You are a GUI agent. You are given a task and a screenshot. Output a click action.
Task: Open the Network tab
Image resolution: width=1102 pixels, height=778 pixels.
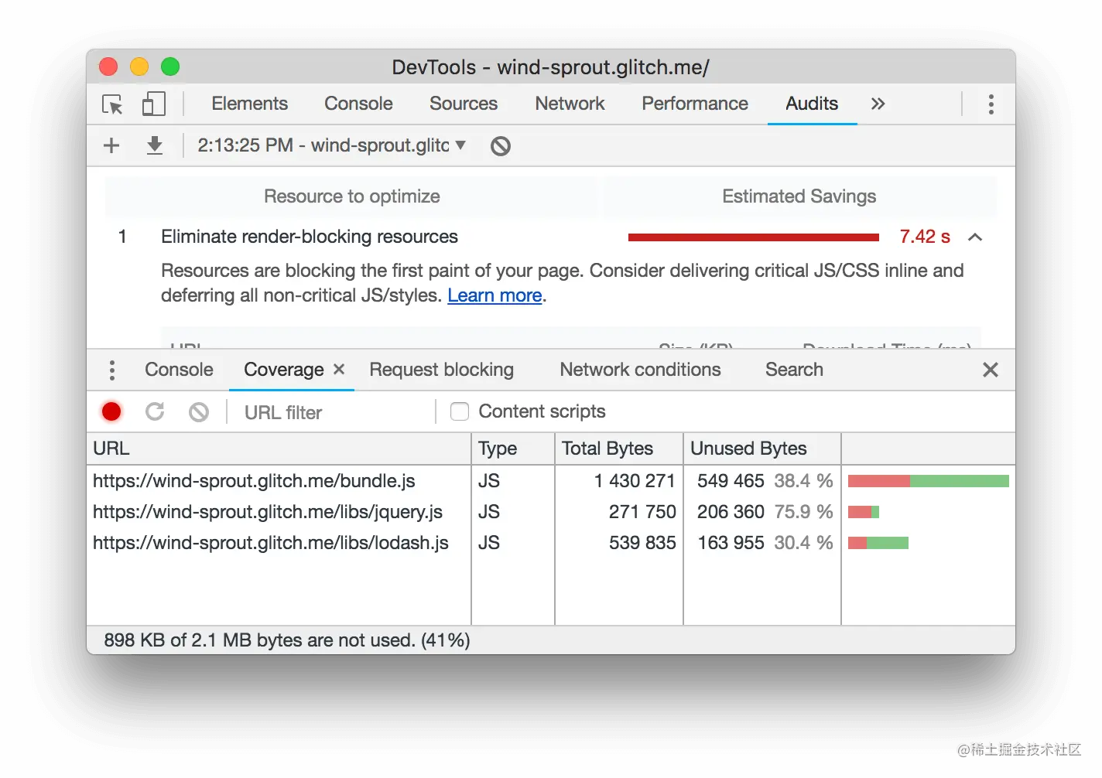[x=570, y=104]
